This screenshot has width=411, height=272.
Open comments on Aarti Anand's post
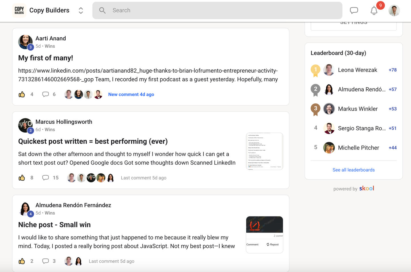point(45,94)
